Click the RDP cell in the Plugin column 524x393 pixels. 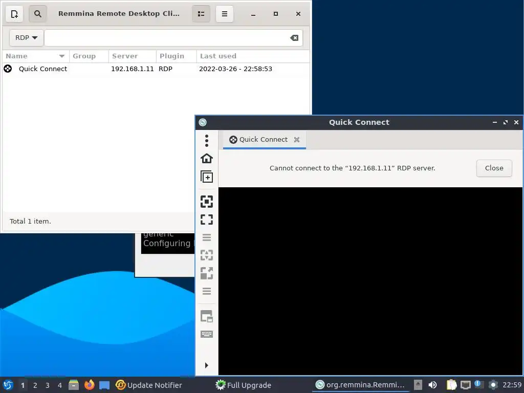point(165,69)
